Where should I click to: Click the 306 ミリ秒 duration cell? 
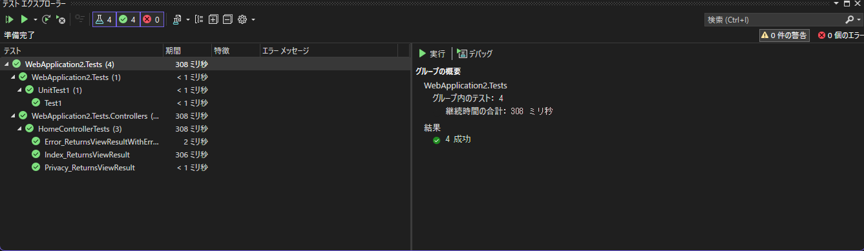tap(192, 154)
